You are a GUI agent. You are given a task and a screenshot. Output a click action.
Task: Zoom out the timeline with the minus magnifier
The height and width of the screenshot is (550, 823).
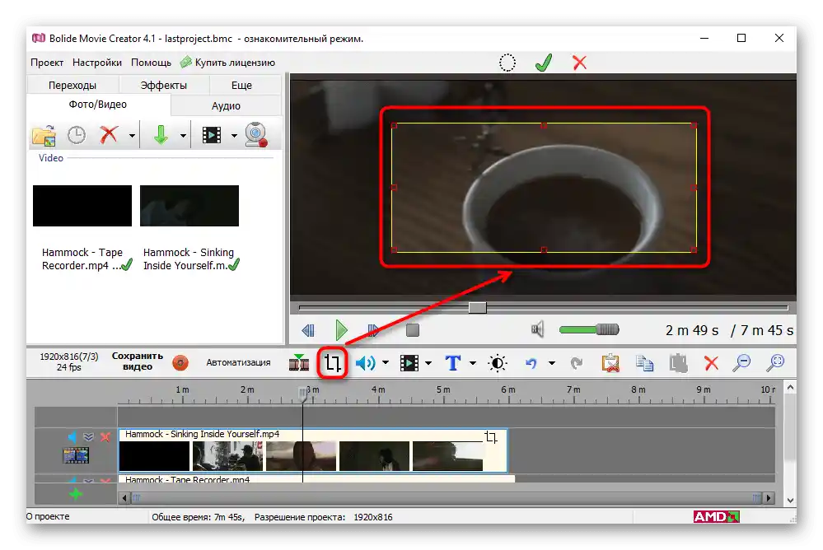click(x=742, y=362)
